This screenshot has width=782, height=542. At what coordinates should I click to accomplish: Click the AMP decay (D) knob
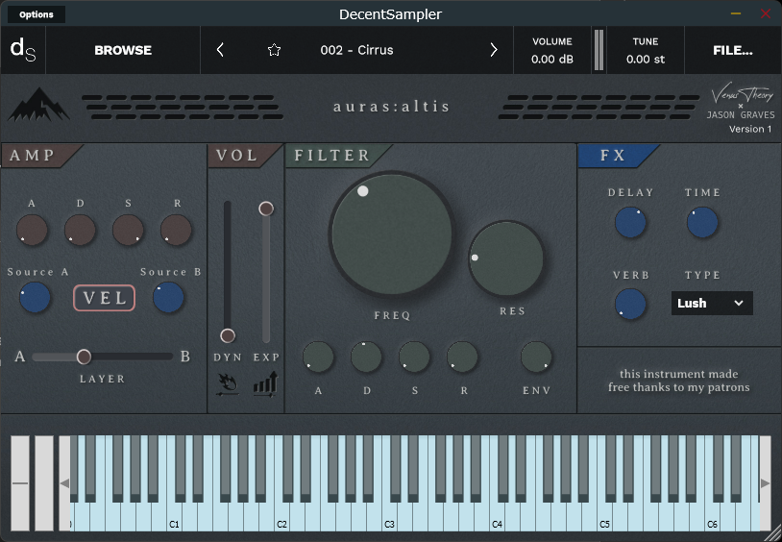click(x=80, y=230)
